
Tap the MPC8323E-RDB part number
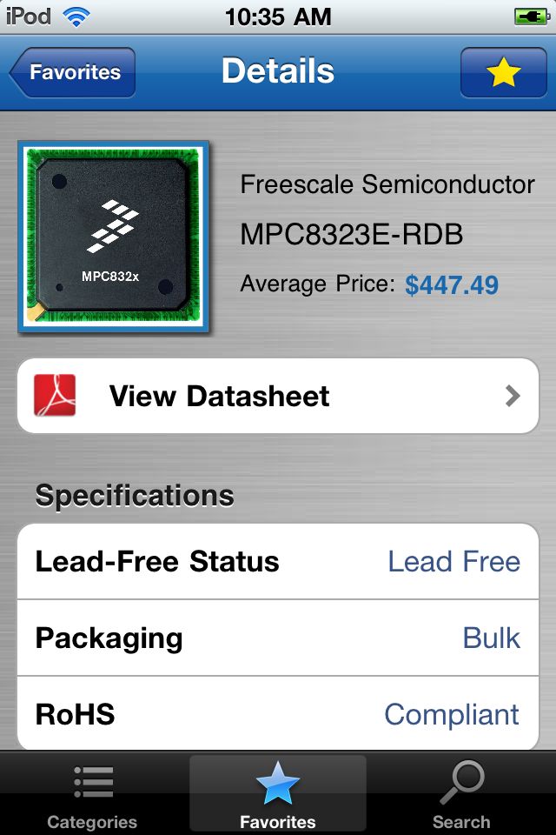(x=352, y=234)
